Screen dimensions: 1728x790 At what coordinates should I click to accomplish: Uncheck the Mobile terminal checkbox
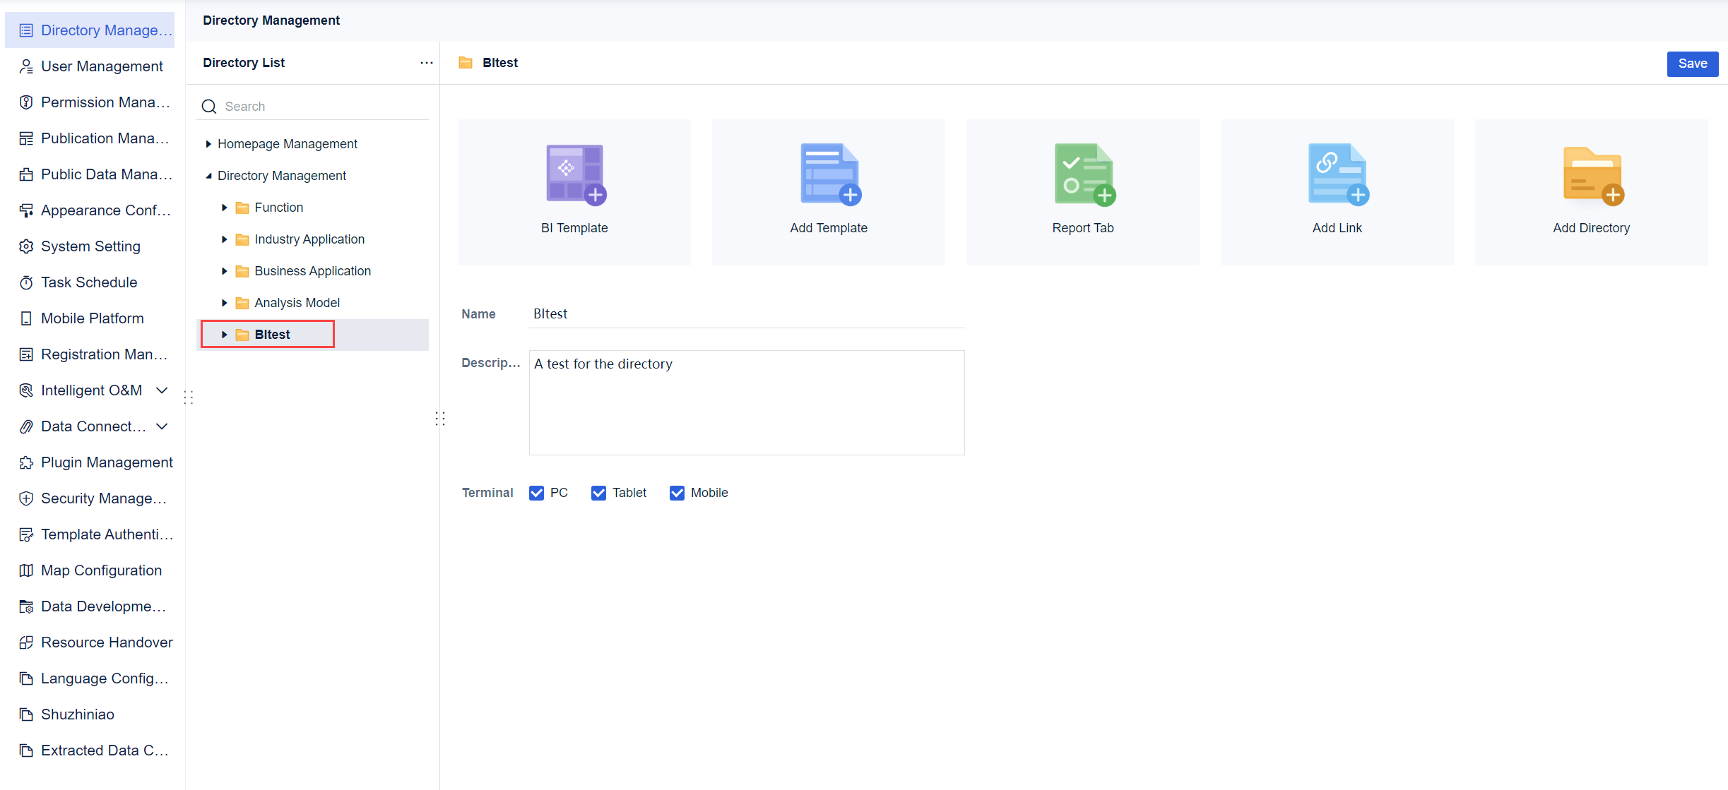(x=677, y=493)
